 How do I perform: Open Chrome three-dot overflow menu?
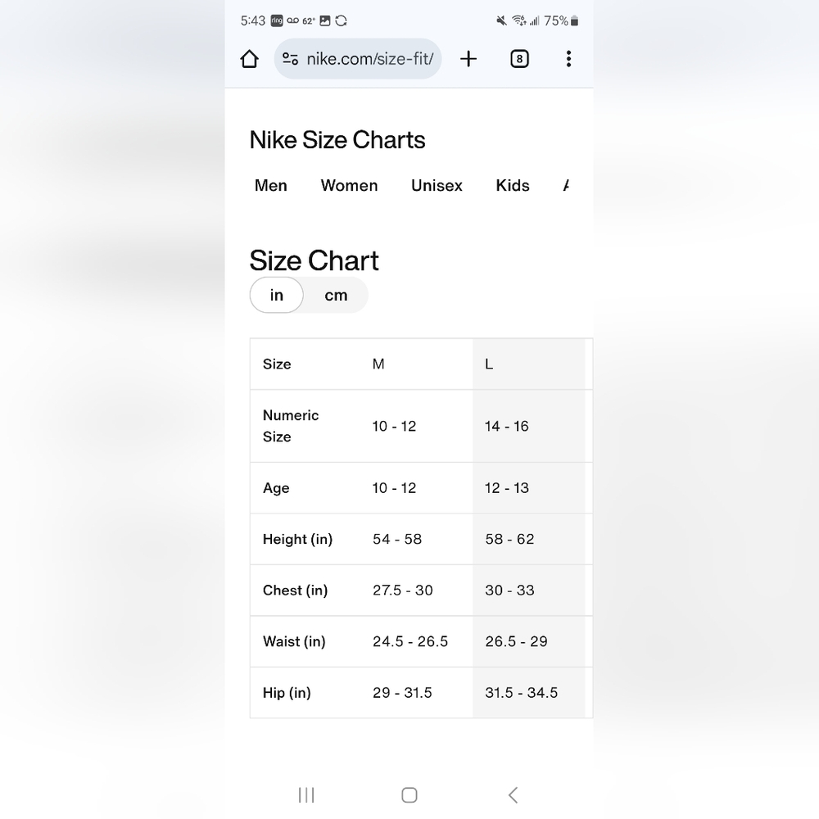pyautogui.click(x=569, y=59)
